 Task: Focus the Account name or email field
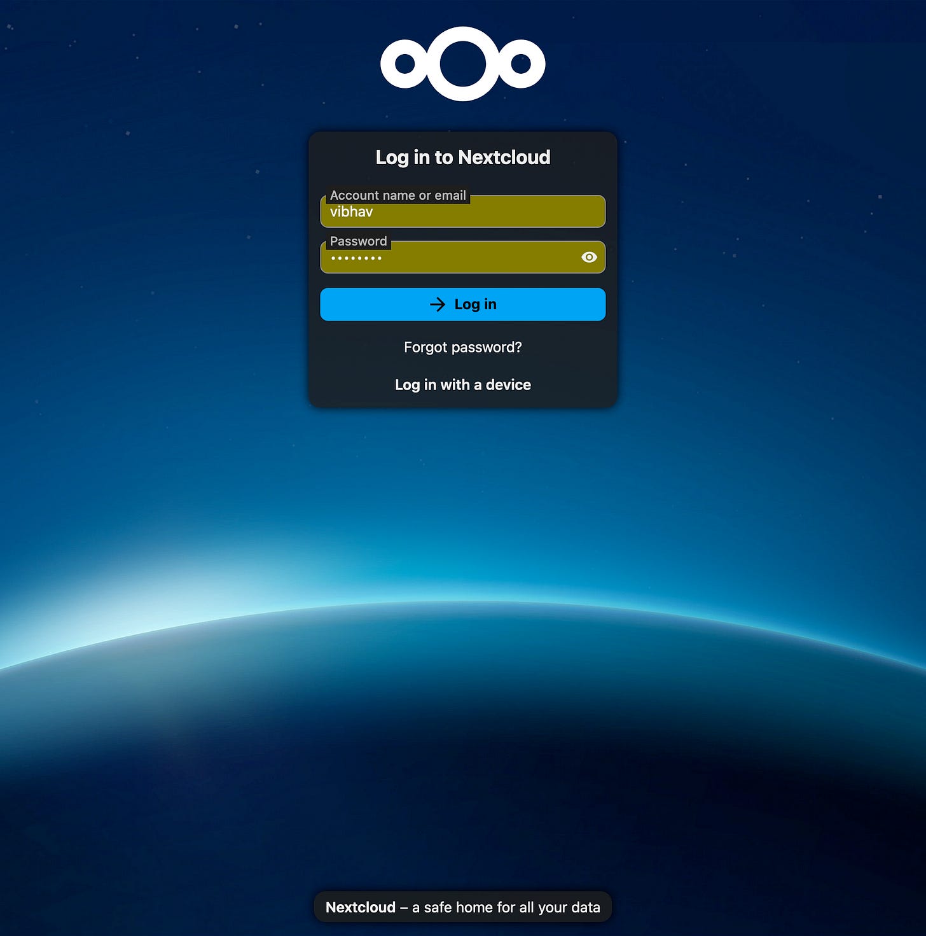[463, 211]
